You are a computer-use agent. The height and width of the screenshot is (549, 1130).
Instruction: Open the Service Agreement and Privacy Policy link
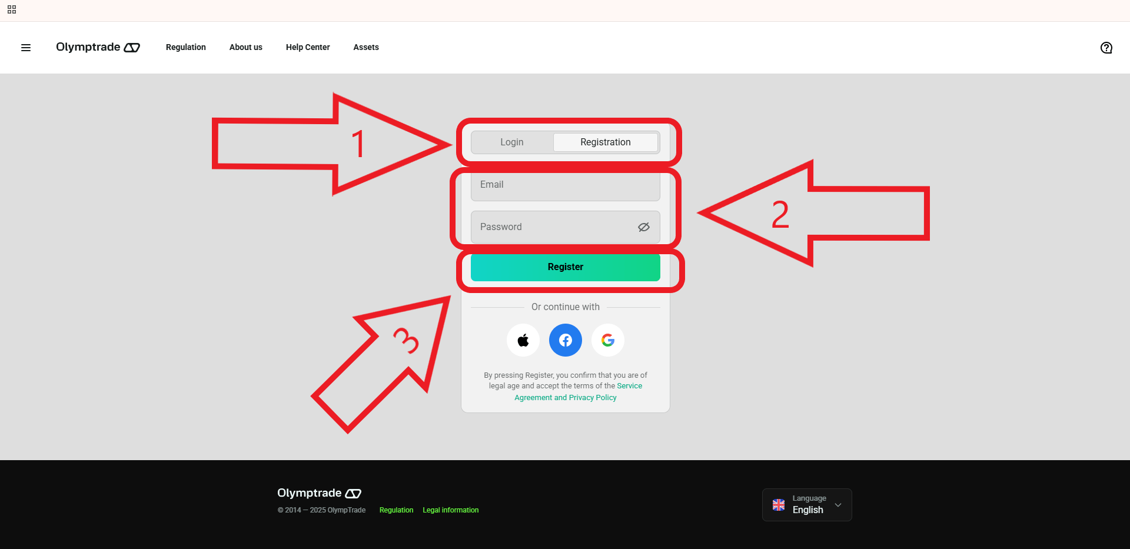click(566, 398)
